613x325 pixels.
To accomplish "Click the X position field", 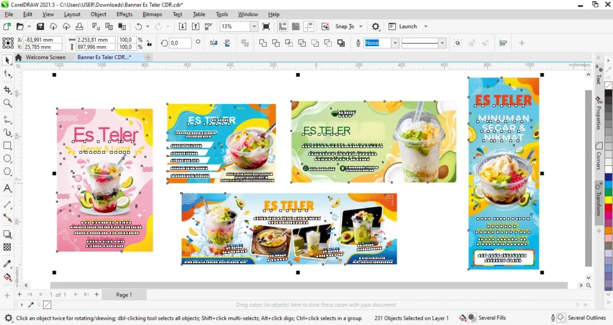I will point(43,40).
